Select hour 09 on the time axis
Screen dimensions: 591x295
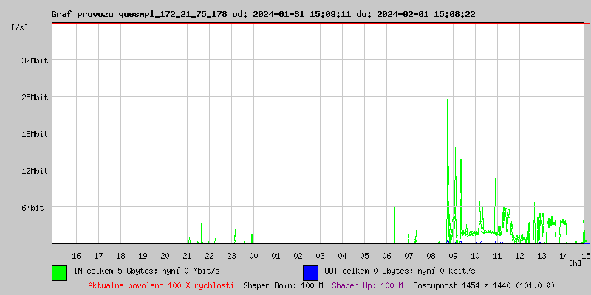pos(453,255)
